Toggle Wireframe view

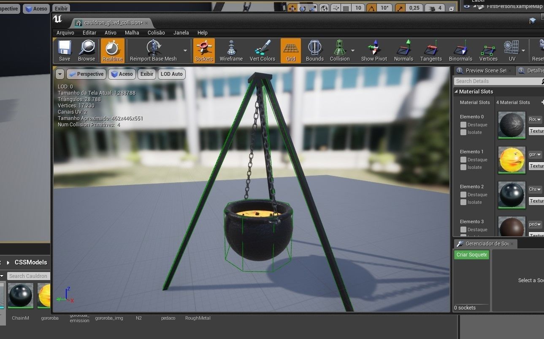click(231, 51)
